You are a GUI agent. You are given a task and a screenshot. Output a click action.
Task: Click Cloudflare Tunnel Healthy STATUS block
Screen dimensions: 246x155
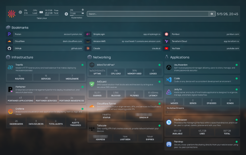[106, 116]
